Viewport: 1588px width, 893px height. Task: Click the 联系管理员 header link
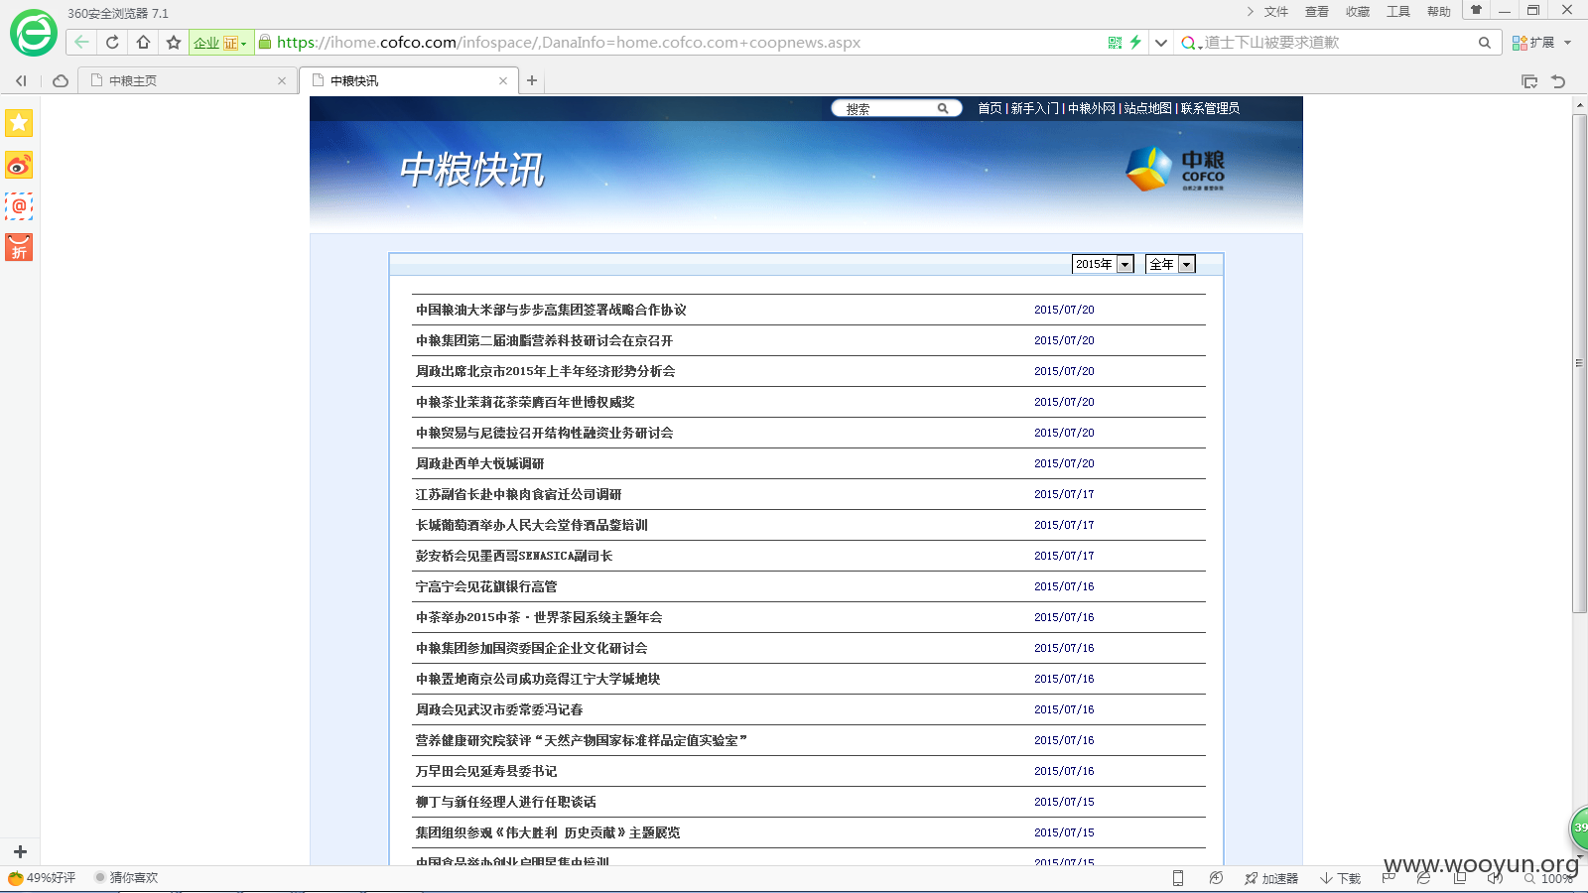tap(1210, 108)
